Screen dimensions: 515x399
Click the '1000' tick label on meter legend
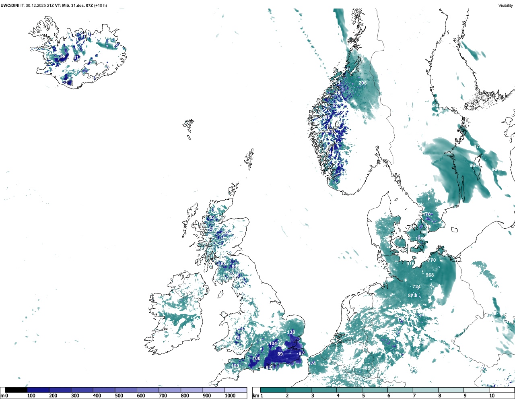coord(230,396)
